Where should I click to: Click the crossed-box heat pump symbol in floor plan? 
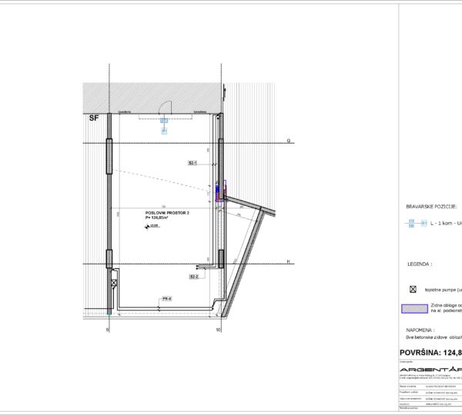pos(114,284)
